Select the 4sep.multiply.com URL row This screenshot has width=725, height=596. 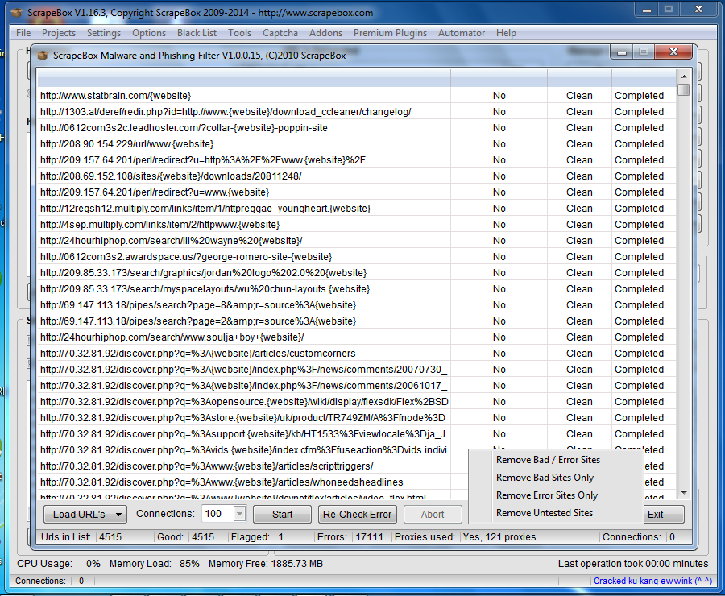357,224
